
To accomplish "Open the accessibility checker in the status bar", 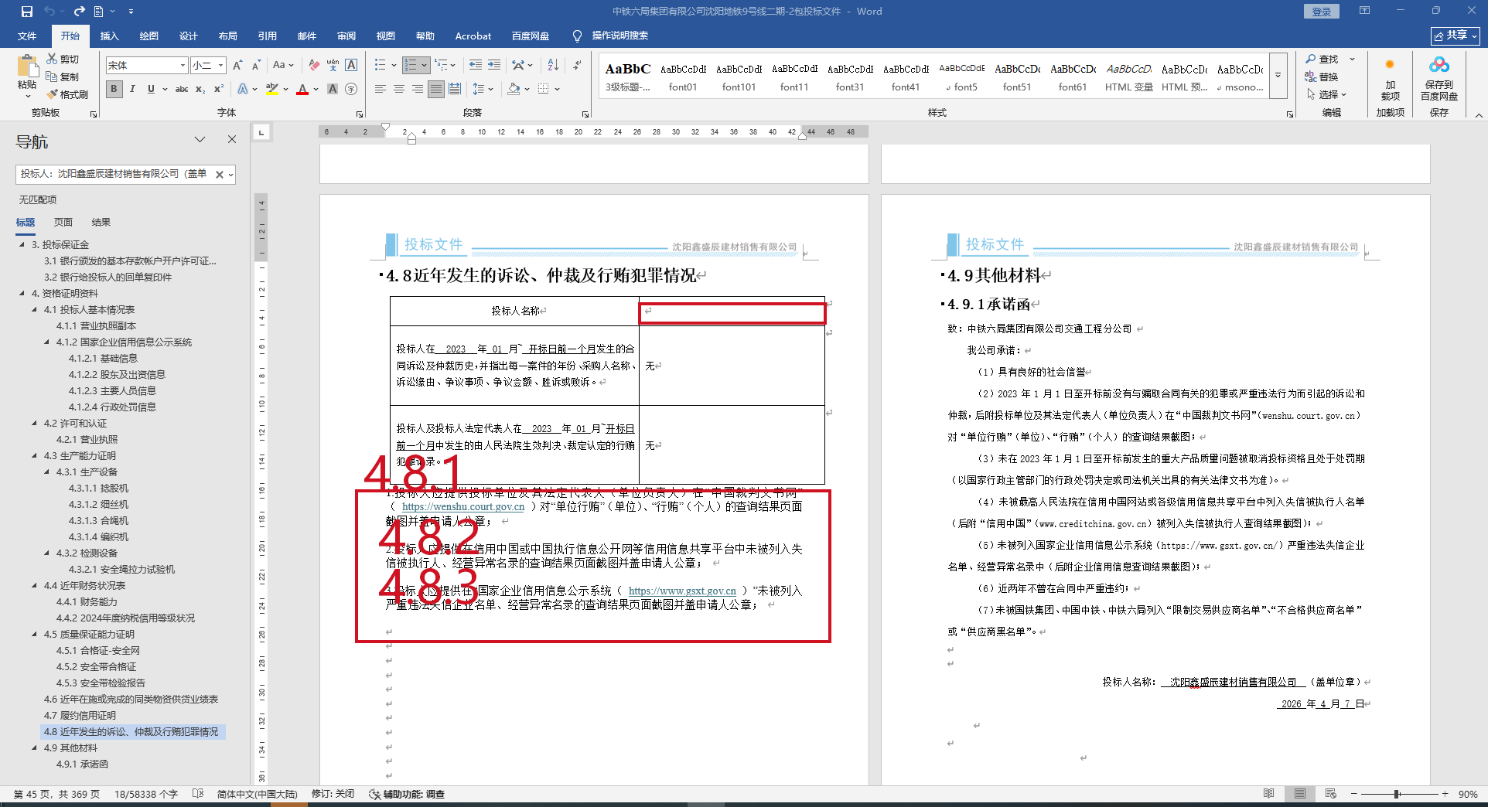I will [x=407, y=794].
